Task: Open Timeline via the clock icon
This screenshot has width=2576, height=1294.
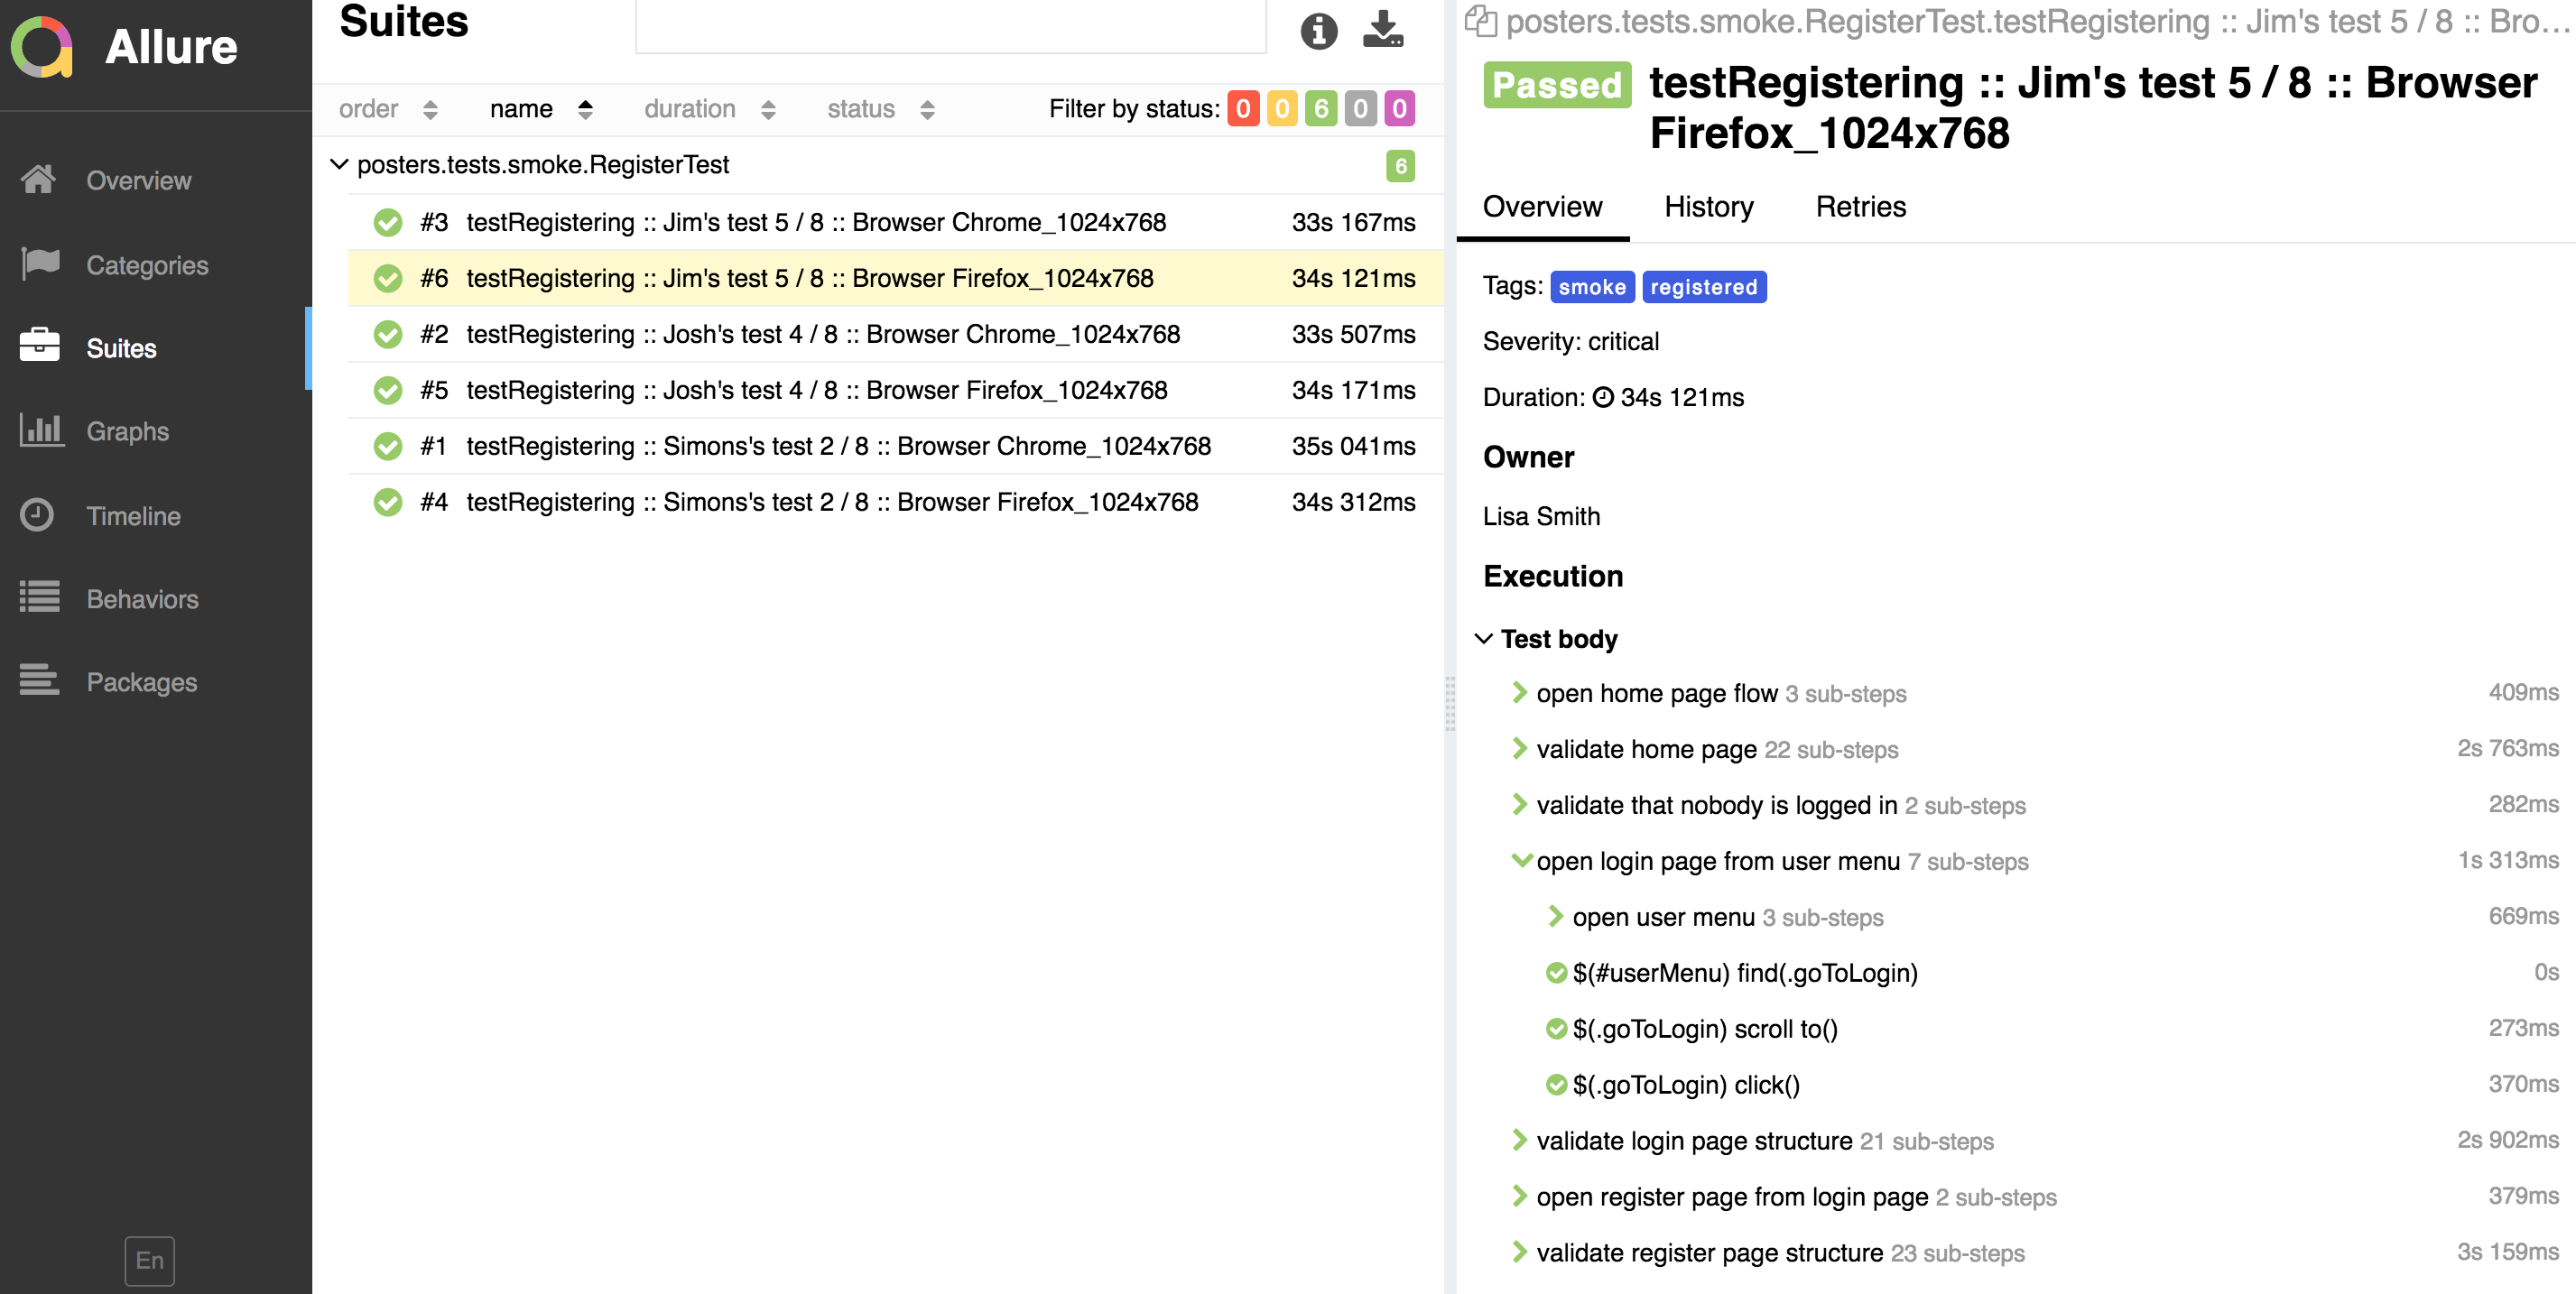Action: pos(39,515)
